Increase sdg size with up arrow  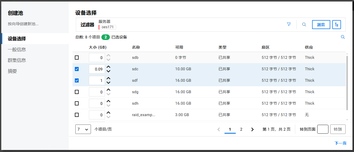(x=109, y=90)
